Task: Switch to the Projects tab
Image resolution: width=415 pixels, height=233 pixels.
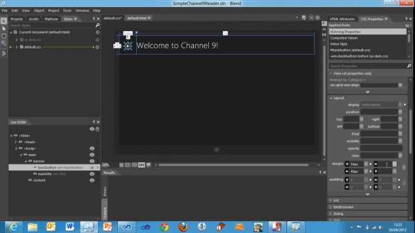Action: [x=17, y=19]
